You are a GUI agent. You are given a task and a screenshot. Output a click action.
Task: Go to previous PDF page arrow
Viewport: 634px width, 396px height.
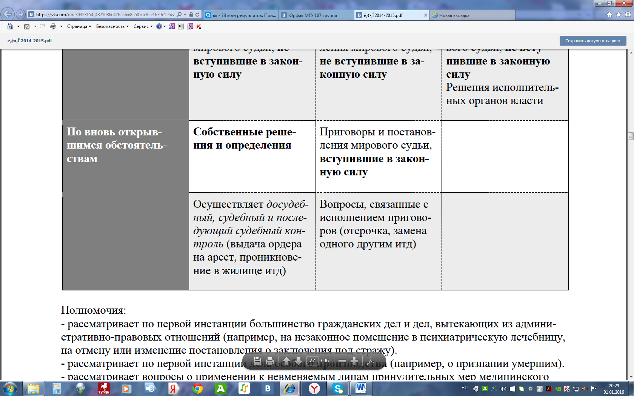point(286,361)
